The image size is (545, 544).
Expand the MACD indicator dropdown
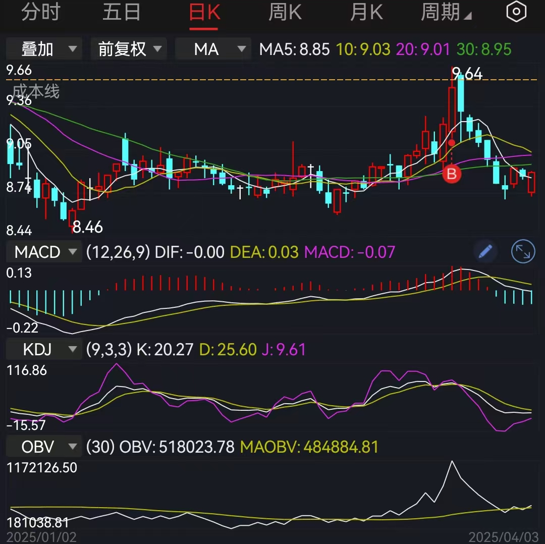click(x=43, y=251)
